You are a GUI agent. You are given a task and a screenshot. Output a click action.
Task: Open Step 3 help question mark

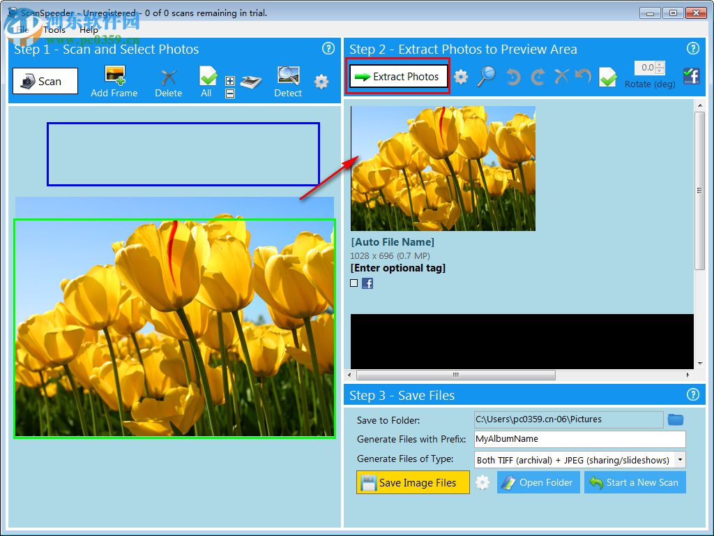[x=692, y=394]
